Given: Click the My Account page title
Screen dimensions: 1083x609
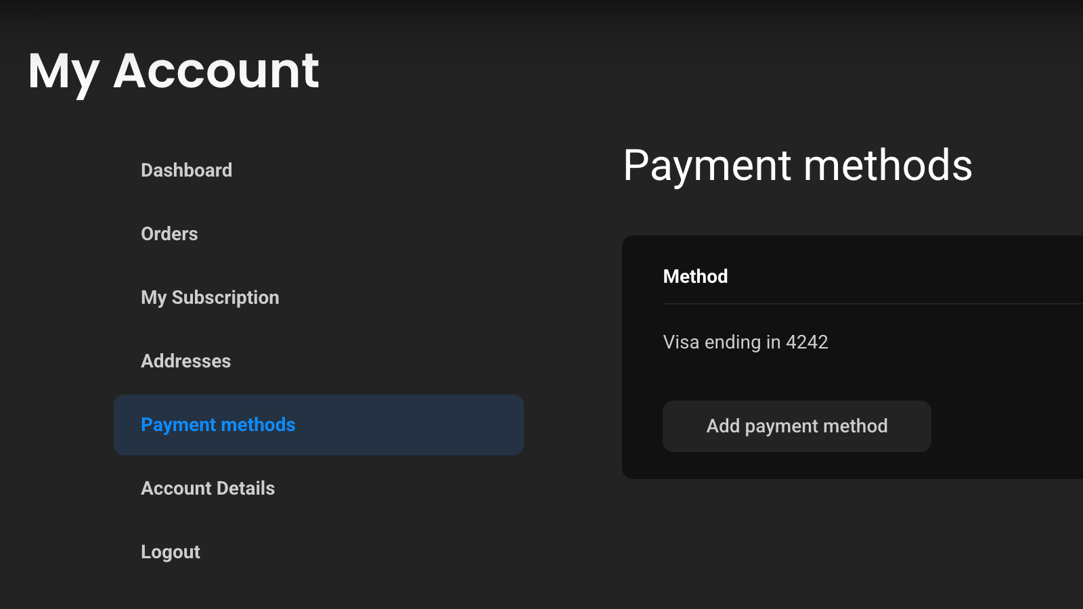Looking at the screenshot, I should pos(173,70).
